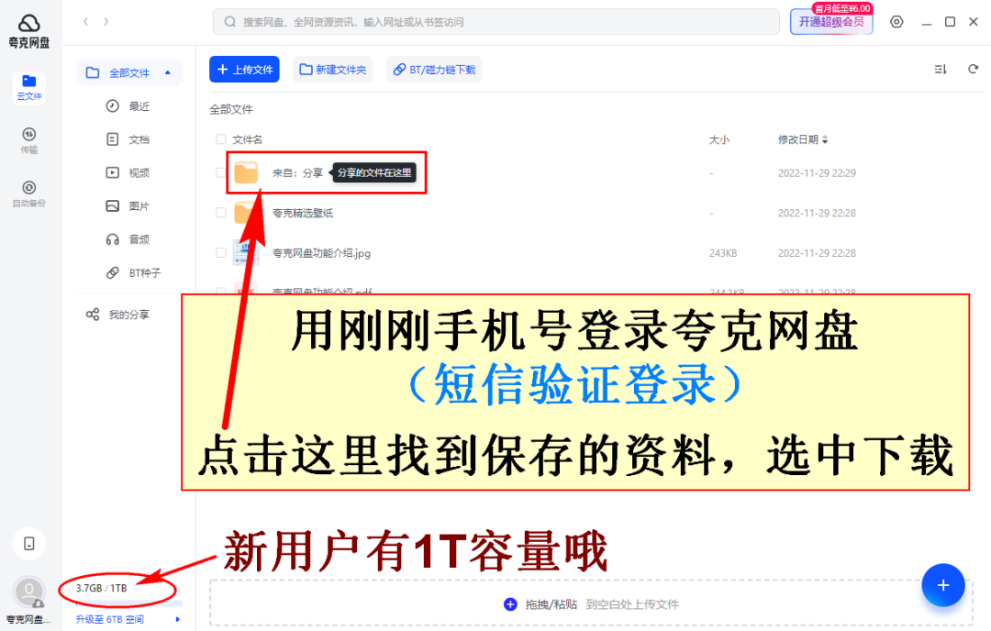Image resolution: width=991 pixels, height=631 pixels.
Task: Click 开通超级会员 button
Action: coord(831,21)
